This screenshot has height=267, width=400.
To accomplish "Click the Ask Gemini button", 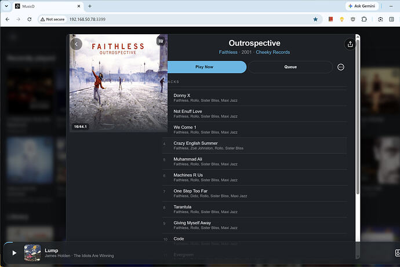I will coord(362,6).
